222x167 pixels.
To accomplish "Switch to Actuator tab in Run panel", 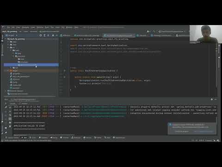I will point(24,103).
